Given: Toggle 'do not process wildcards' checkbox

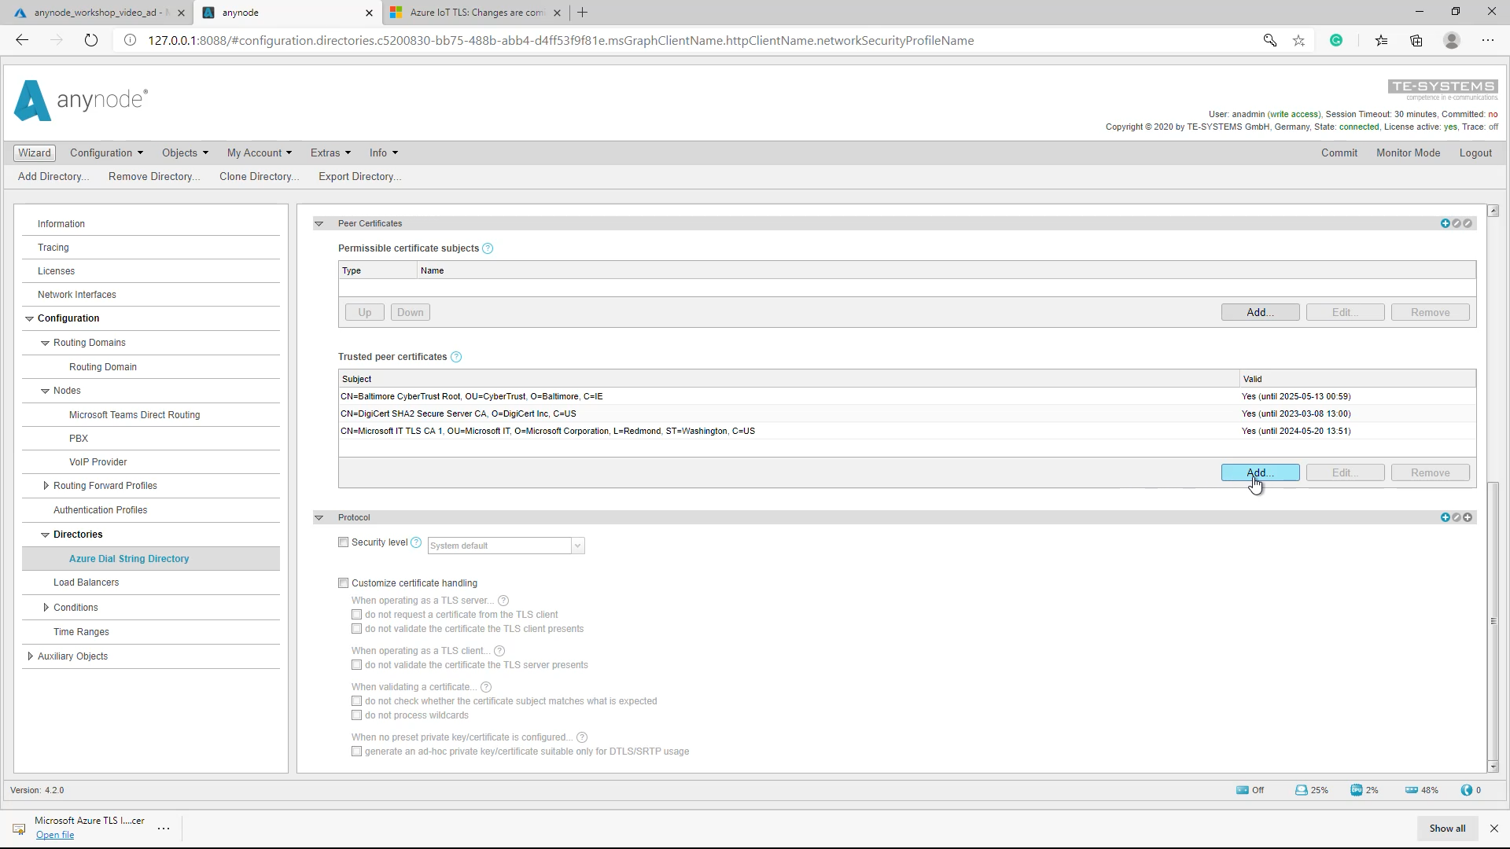Looking at the screenshot, I should tap(356, 715).
